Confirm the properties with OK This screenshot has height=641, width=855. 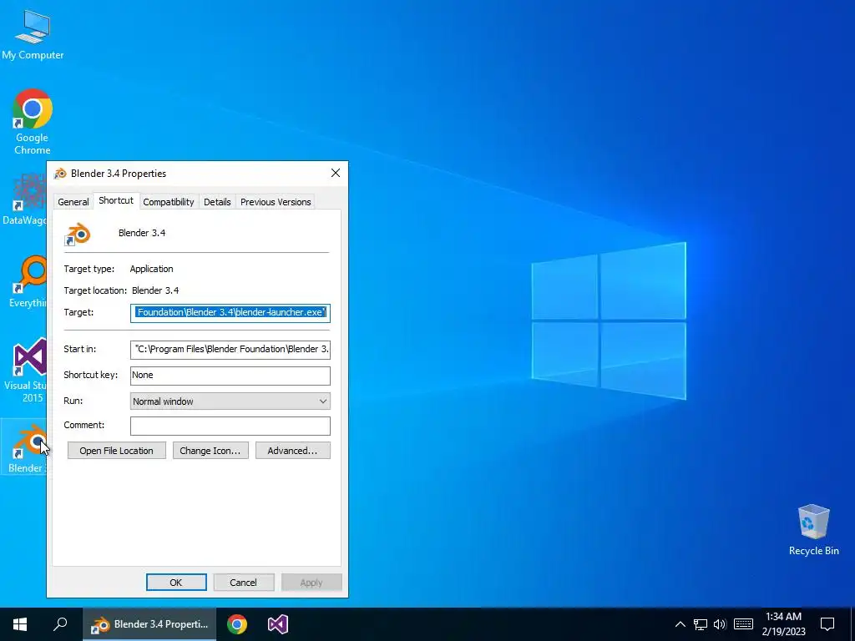tap(176, 582)
